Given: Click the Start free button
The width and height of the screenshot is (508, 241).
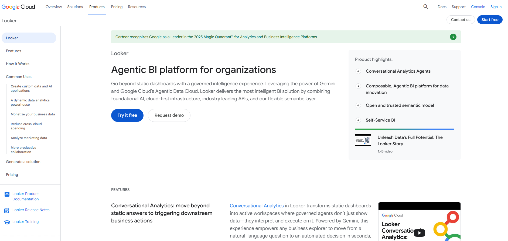Looking at the screenshot, I should [x=490, y=20].
